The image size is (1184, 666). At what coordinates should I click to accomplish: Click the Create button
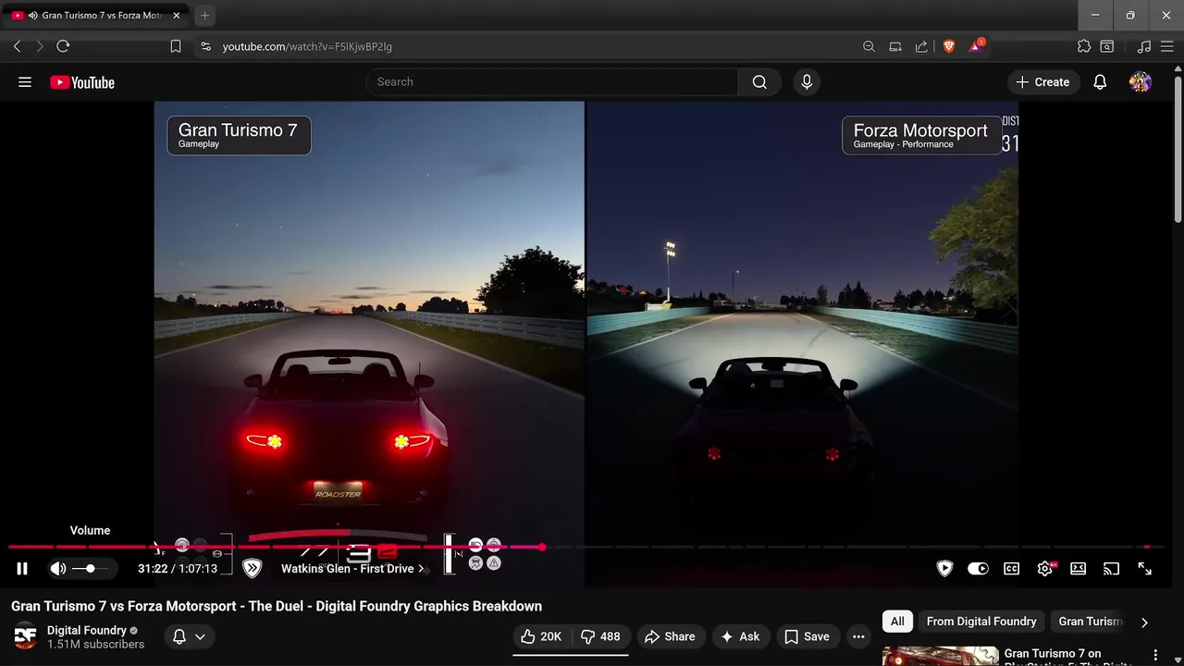pos(1042,82)
